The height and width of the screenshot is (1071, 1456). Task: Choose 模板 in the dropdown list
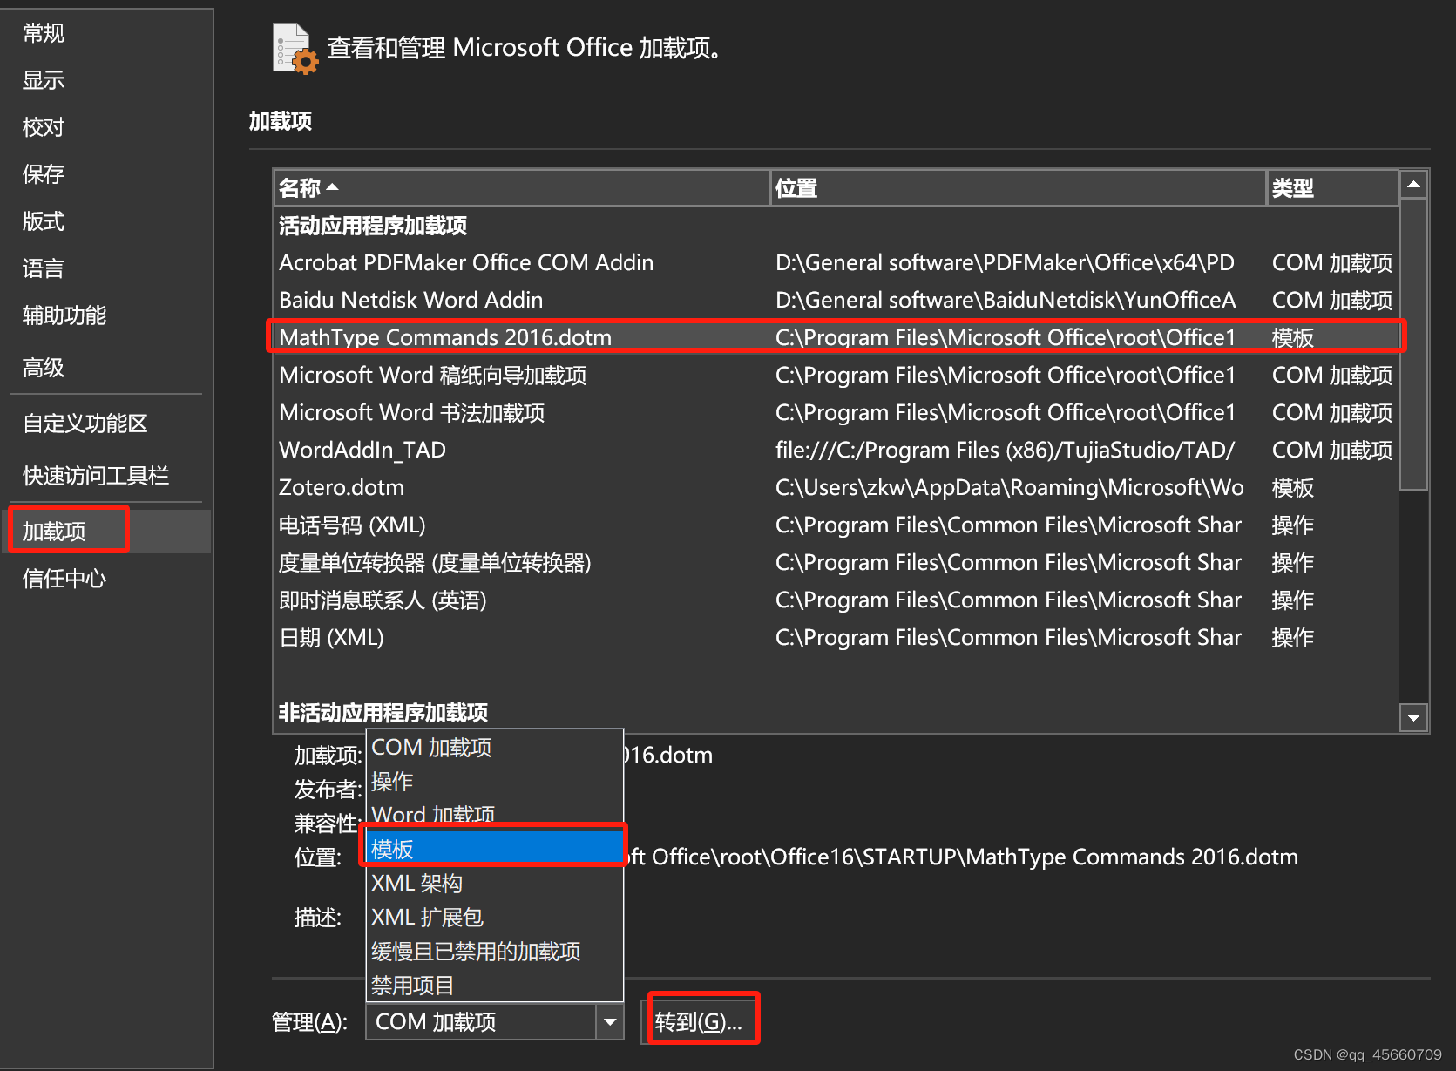click(495, 849)
